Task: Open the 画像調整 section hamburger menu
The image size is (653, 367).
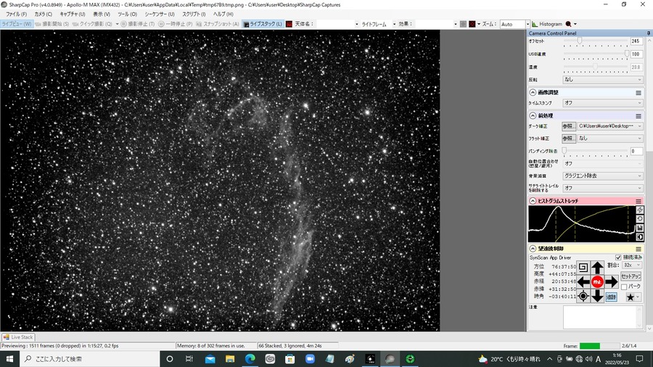Action: 638,92
